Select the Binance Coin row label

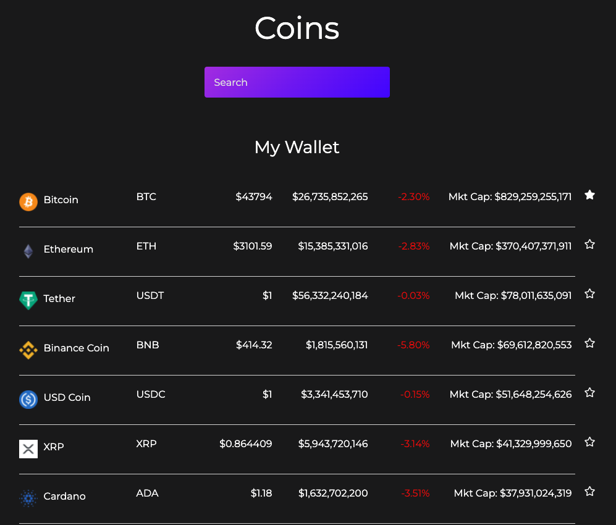point(76,348)
